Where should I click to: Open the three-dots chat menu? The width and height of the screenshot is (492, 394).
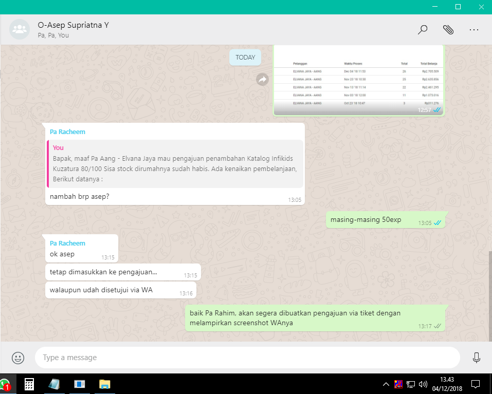[474, 30]
